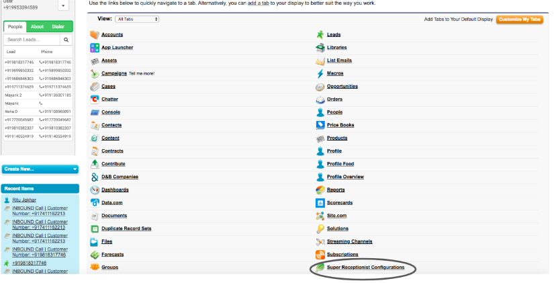Select the Neha D lead row
The width and height of the screenshot is (554, 283).
38,112
